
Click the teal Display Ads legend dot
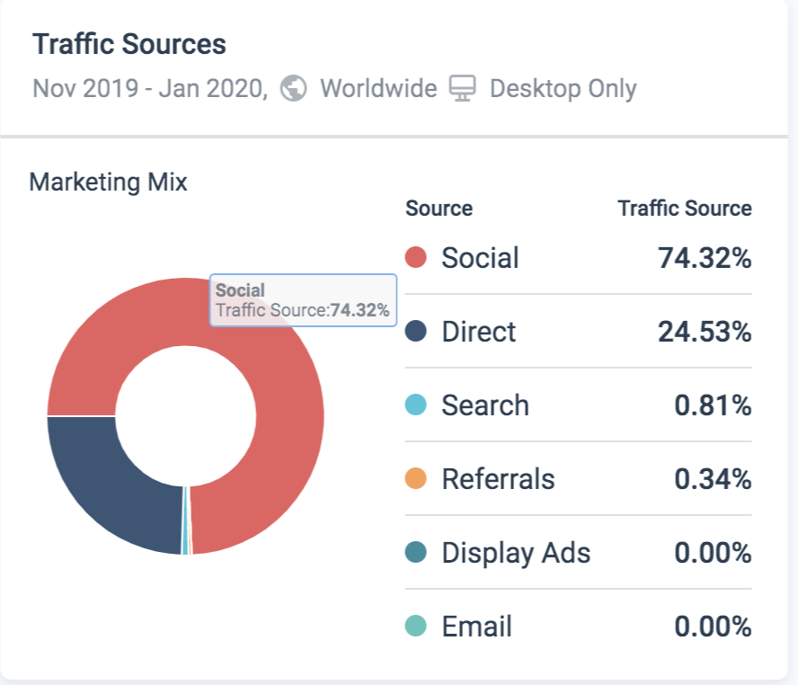(x=415, y=553)
